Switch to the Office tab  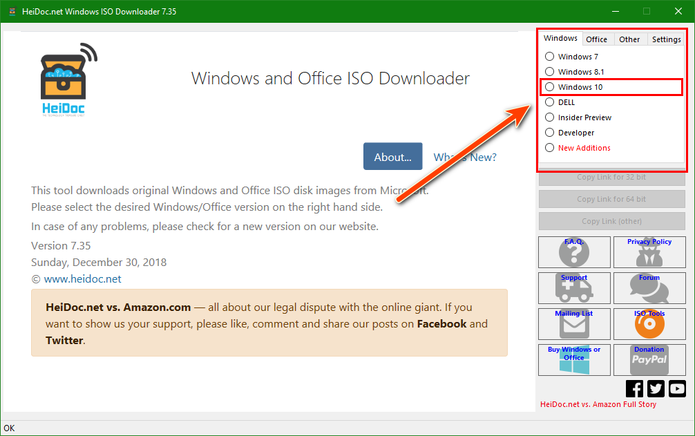coord(597,39)
